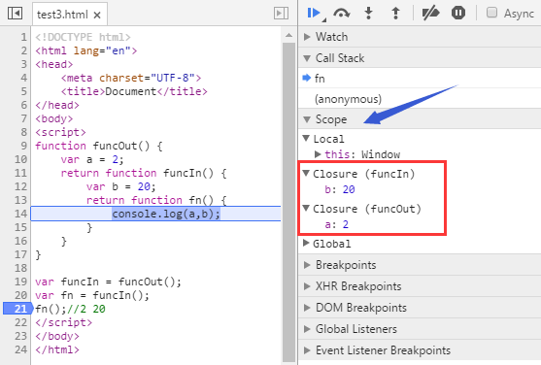Close the test3.html tab
541x365 pixels.
(97, 15)
